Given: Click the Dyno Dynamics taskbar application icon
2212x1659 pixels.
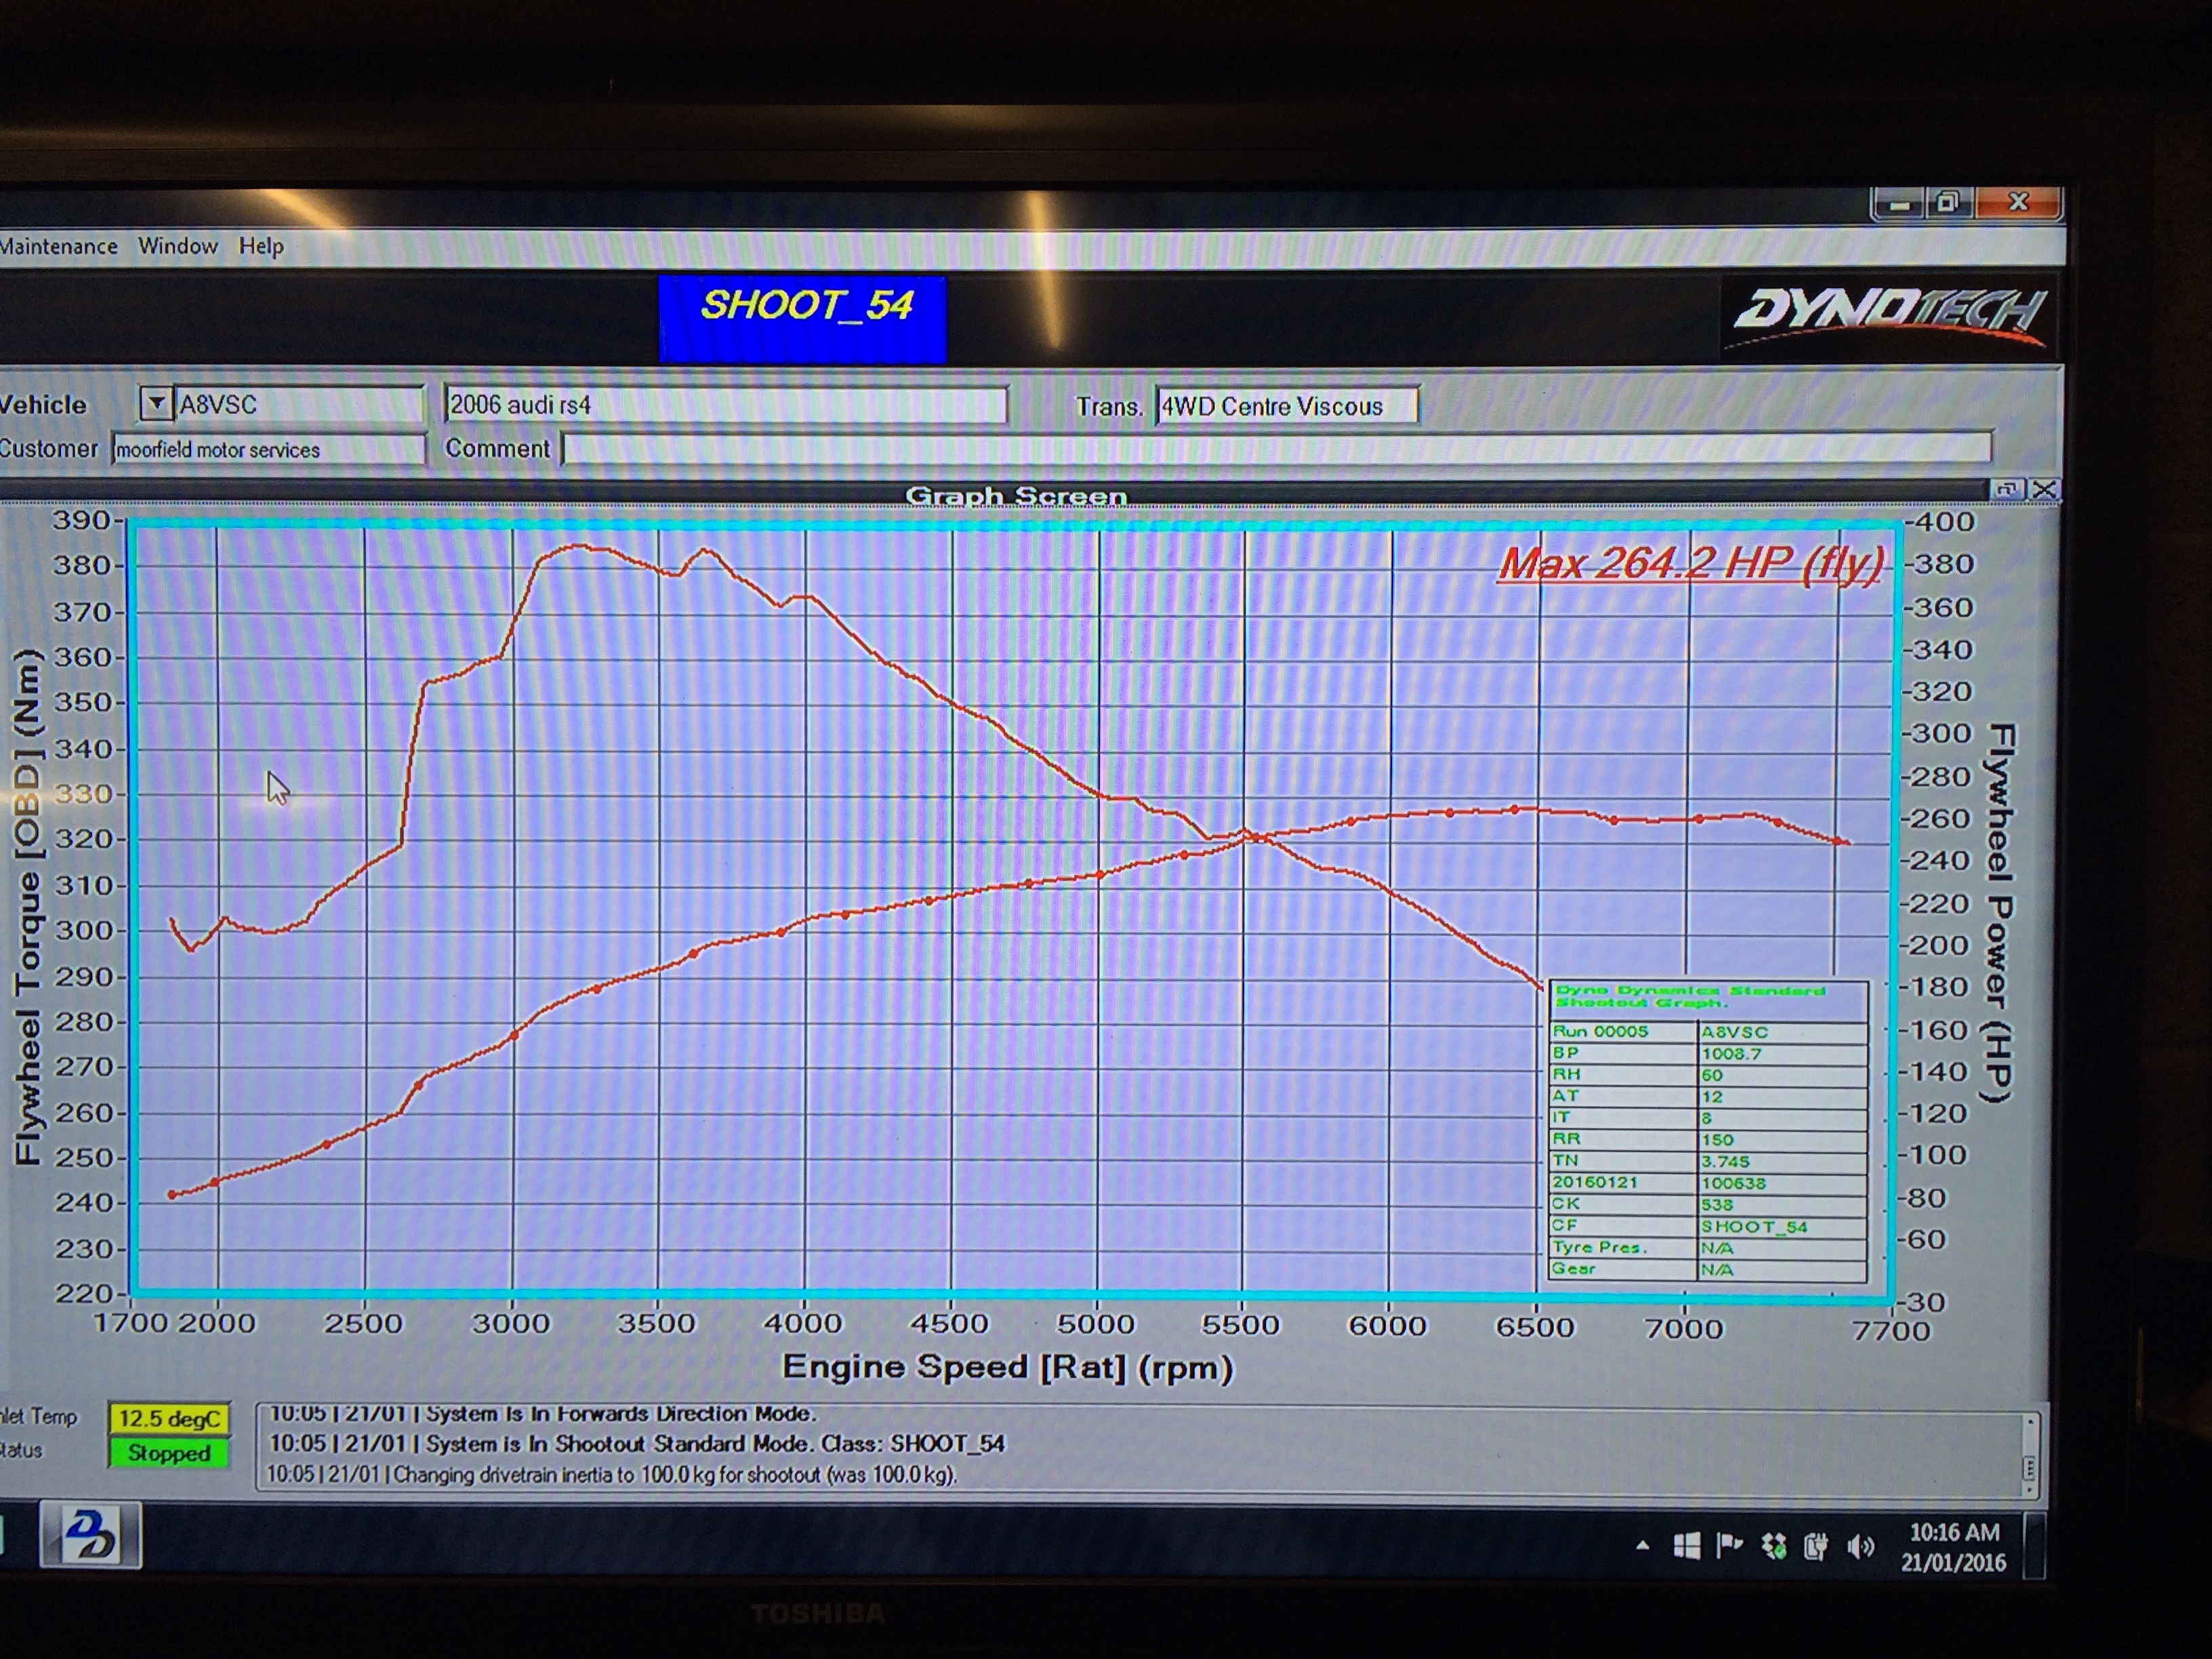Looking at the screenshot, I should tap(91, 1535).
